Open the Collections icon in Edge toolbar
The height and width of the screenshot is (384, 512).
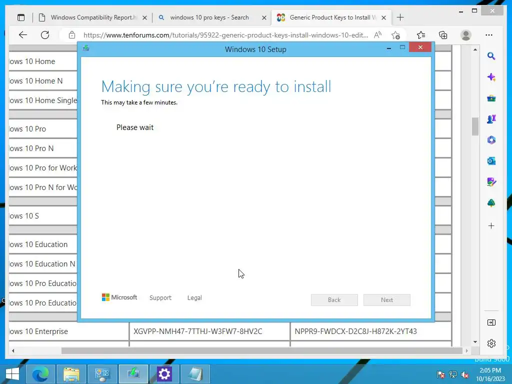click(x=443, y=35)
